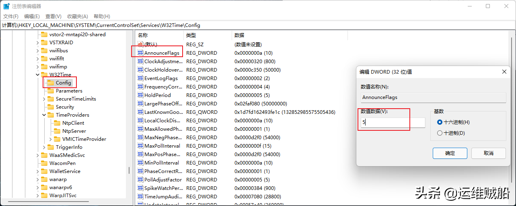Close the 编辑 DWORD dialog

(x=504, y=72)
